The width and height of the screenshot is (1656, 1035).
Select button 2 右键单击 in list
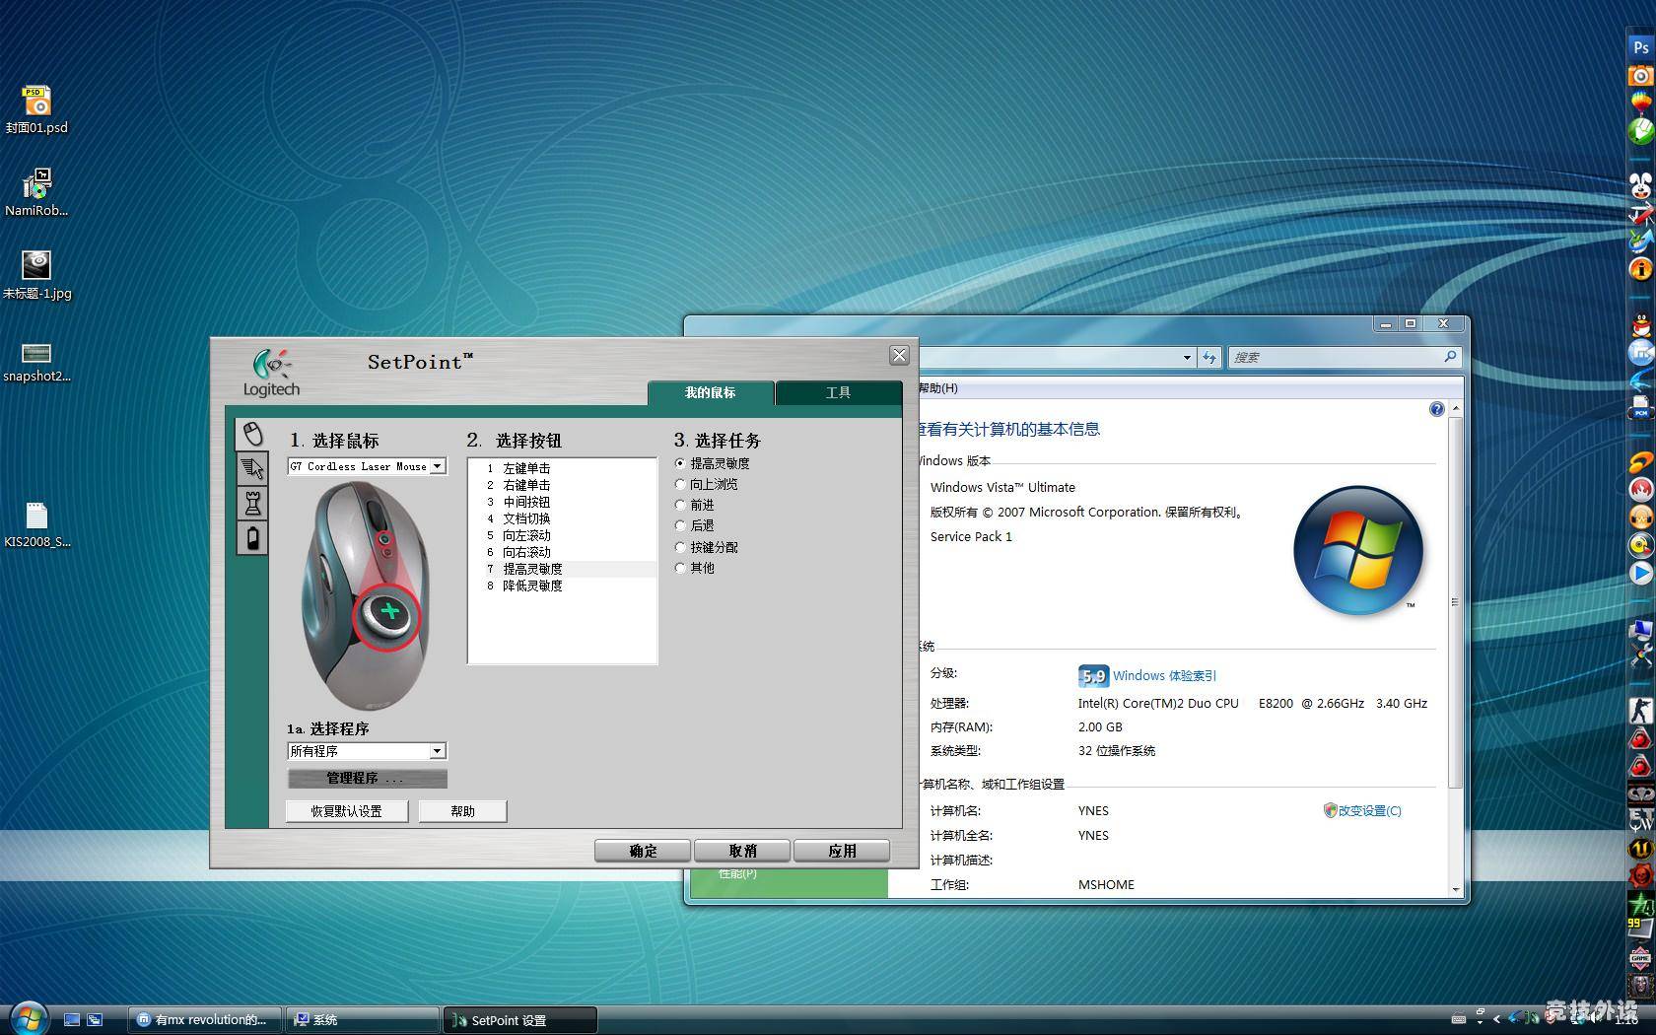tap(562, 485)
